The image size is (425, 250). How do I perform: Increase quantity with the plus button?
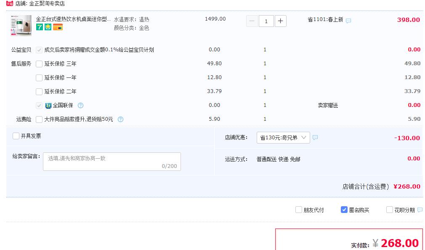(x=281, y=21)
